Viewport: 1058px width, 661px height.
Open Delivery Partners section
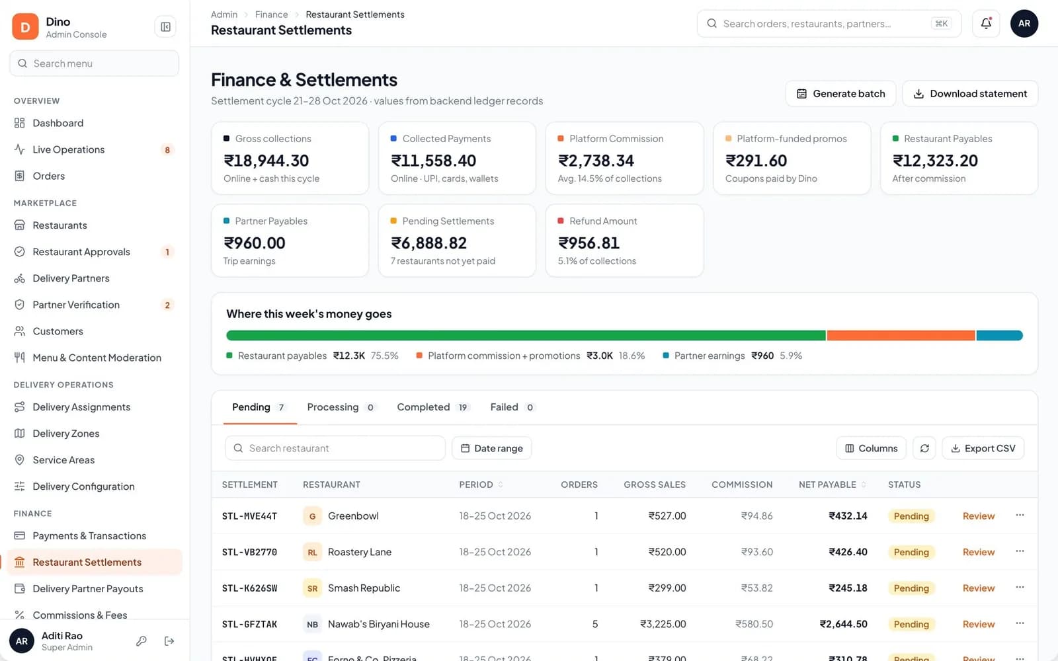point(94,278)
